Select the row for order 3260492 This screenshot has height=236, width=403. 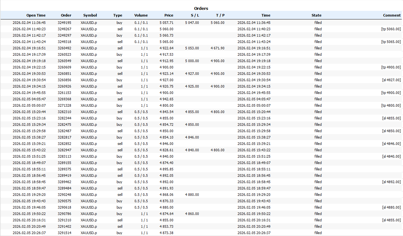65,48
